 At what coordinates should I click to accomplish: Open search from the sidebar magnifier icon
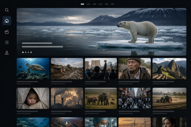point(7,10)
